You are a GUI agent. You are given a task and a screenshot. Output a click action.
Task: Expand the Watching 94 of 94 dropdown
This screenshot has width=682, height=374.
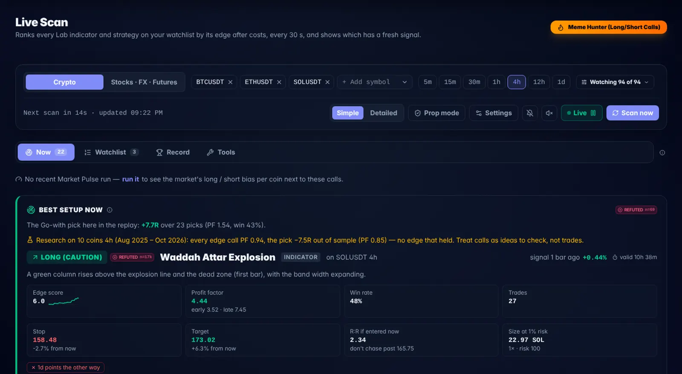point(615,82)
